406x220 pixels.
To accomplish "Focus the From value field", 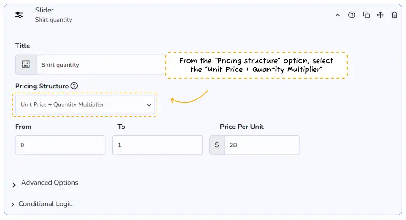I will pos(60,145).
